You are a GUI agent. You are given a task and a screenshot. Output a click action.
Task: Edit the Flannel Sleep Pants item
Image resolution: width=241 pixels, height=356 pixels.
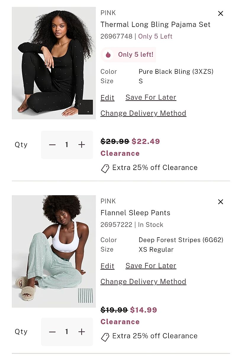107,266
